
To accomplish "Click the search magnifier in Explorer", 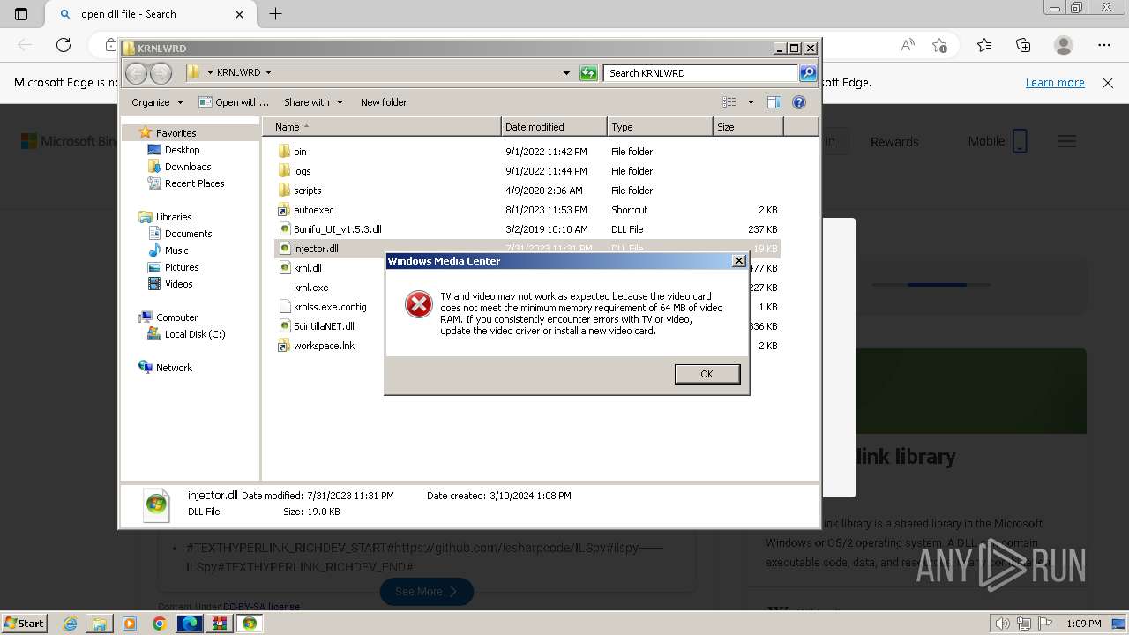I will [807, 73].
